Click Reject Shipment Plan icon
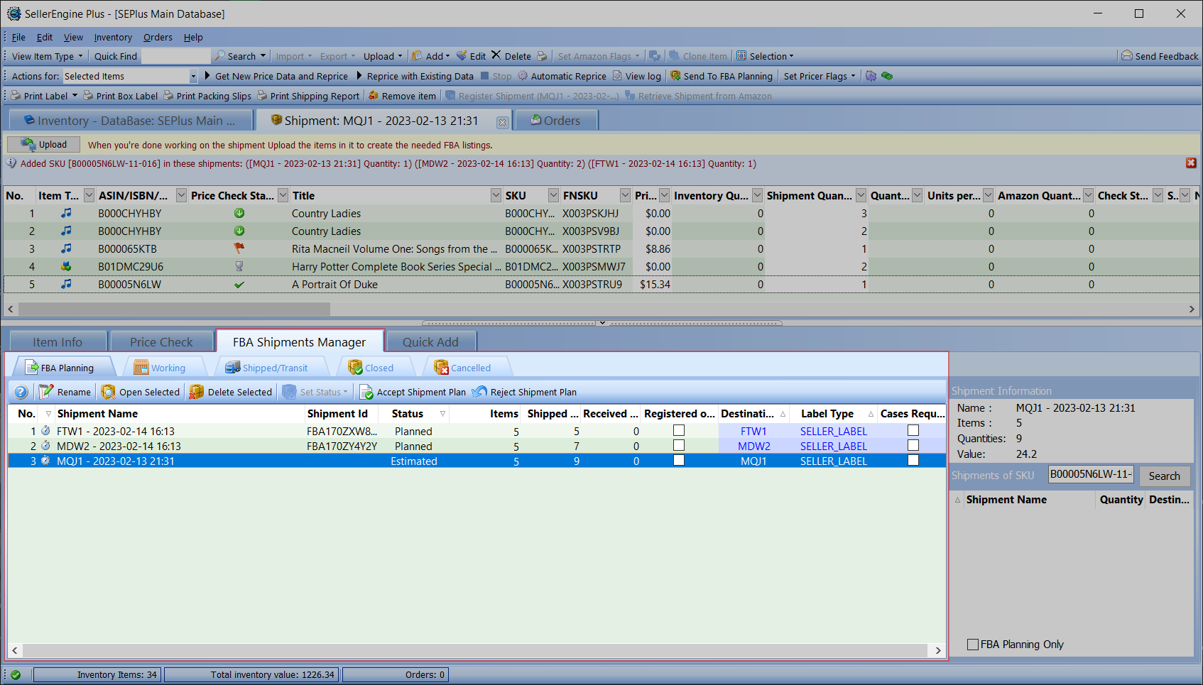This screenshot has width=1203, height=685. (480, 392)
